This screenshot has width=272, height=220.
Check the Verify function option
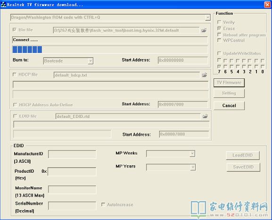[x=219, y=22]
